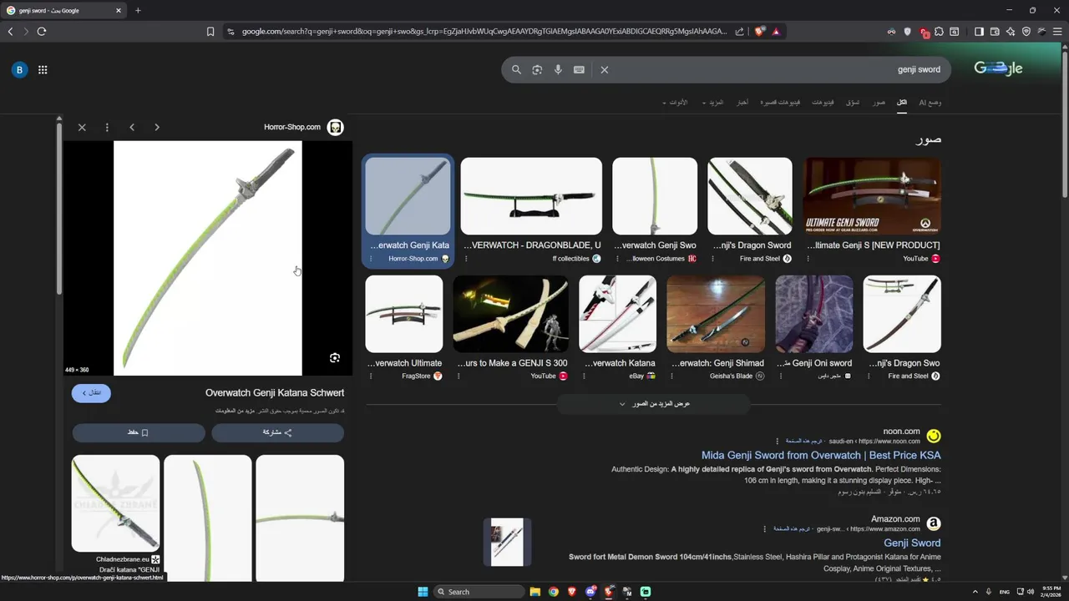Expand the More dropdown (المزيد)
1069x601 pixels.
(x=712, y=103)
